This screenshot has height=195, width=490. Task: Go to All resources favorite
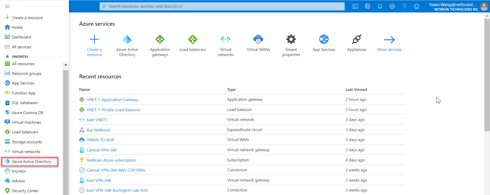23,64
